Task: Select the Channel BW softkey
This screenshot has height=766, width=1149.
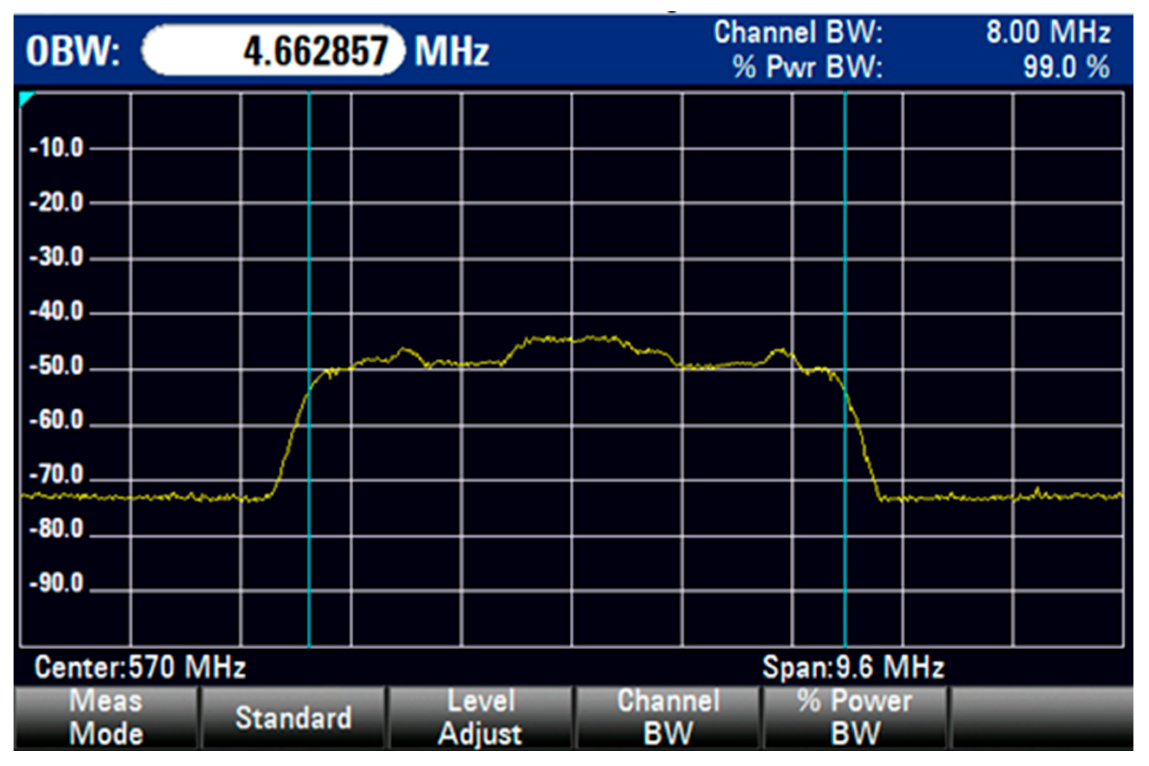Action: click(x=667, y=718)
